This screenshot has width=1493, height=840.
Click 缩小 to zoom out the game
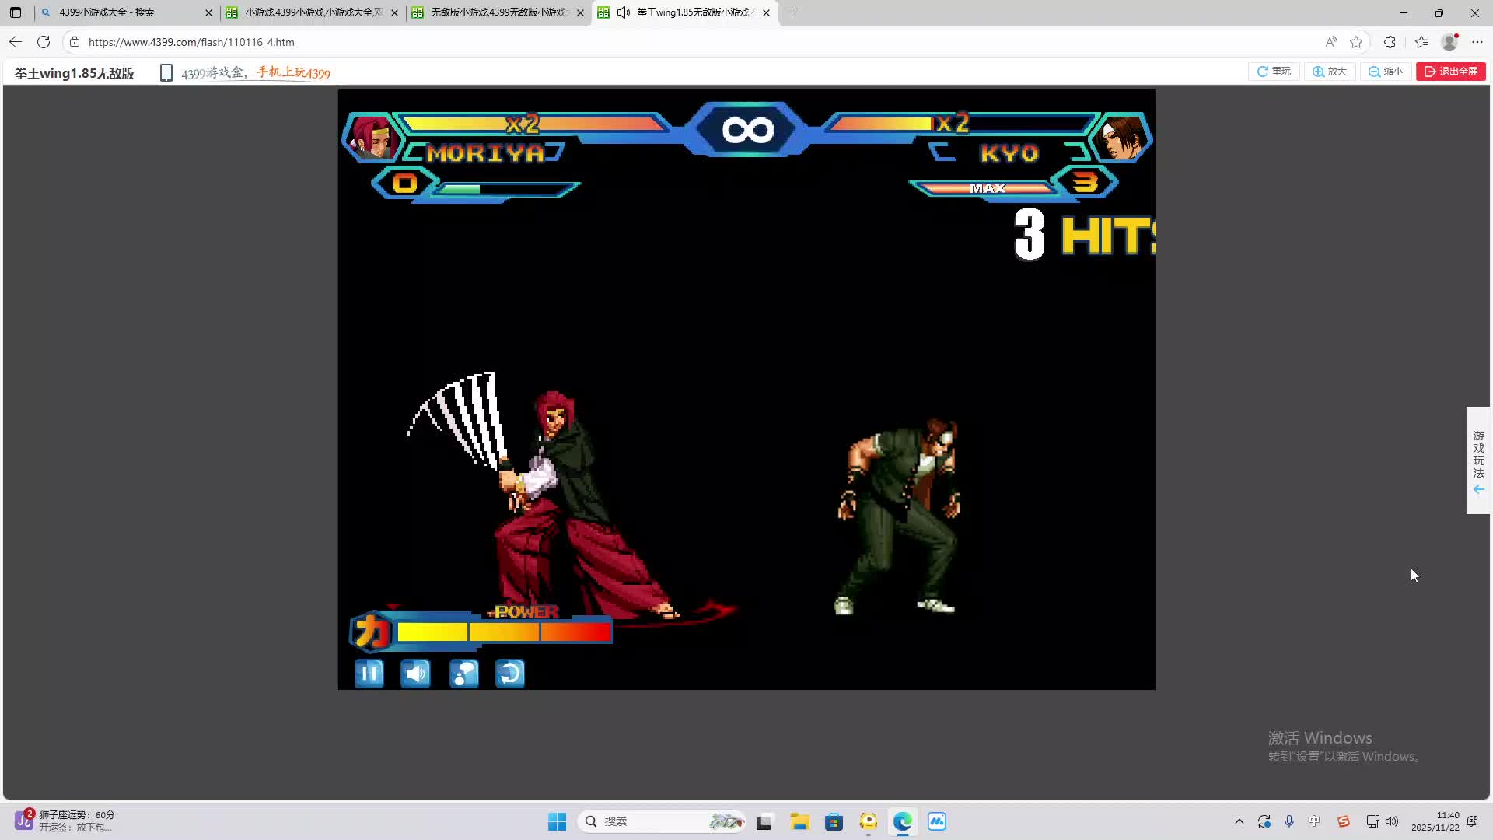(x=1386, y=72)
